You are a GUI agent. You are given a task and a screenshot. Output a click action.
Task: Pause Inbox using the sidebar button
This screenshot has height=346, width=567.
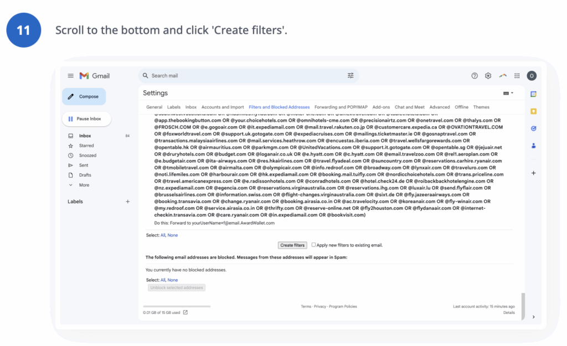pyautogui.click(x=87, y=118)
